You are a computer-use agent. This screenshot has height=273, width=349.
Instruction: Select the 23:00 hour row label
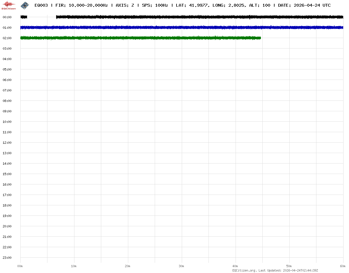7,258
